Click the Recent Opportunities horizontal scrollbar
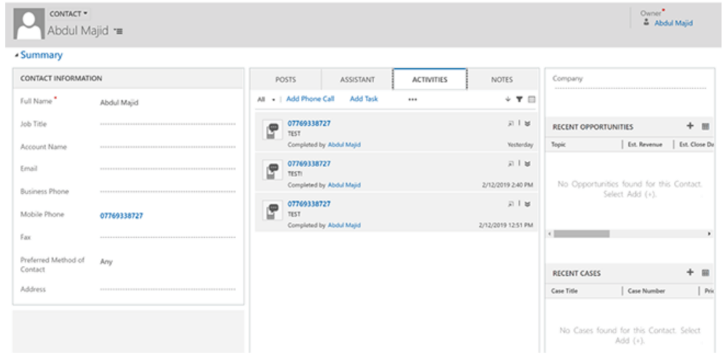The image size is (726, 361). 581,234
